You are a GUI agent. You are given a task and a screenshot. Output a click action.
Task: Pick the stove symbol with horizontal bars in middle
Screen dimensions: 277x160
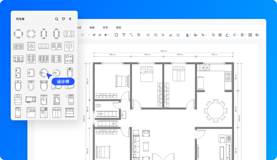tap(18, 59)
